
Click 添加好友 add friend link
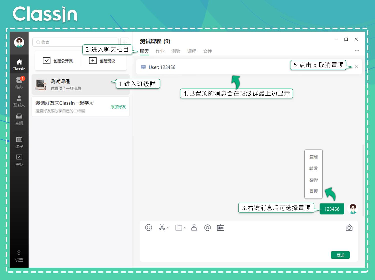[x=118, y=107]
